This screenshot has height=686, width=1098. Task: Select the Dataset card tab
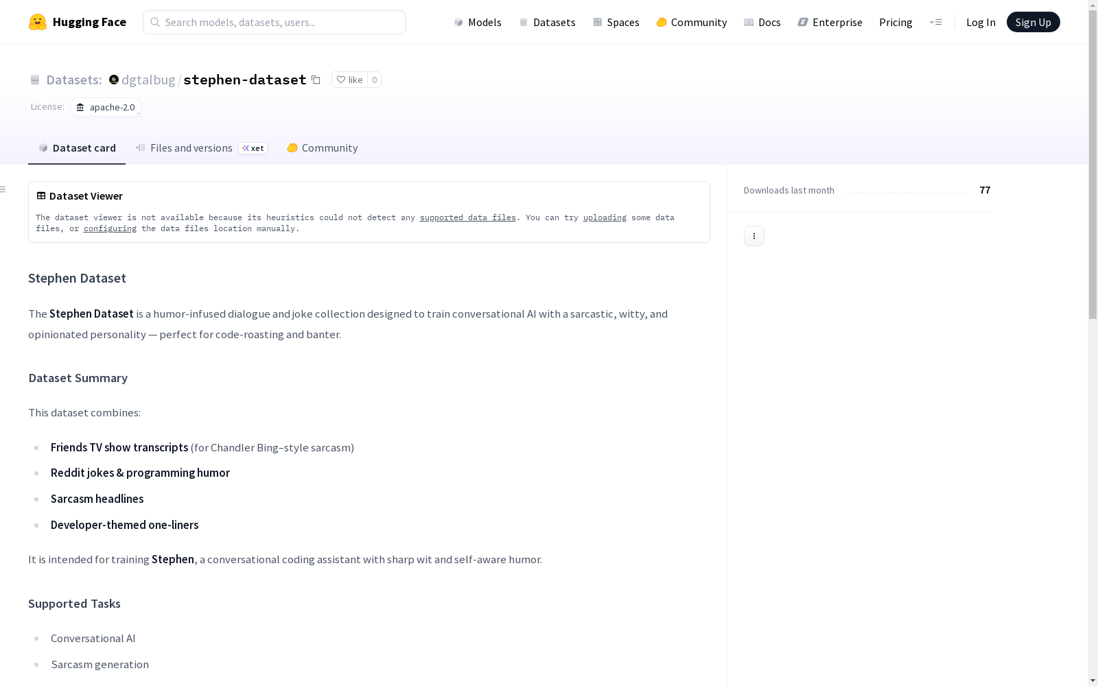[77, 147]
